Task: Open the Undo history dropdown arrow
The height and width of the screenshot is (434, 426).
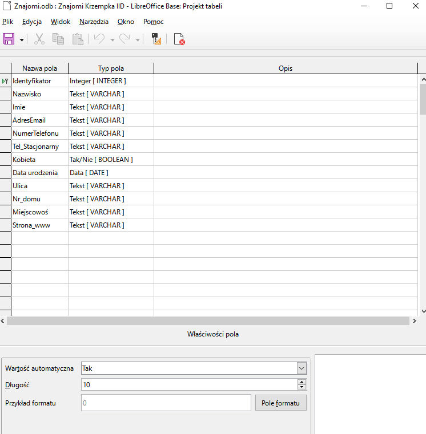Action: pyautogui.click(x=112, y=40)
